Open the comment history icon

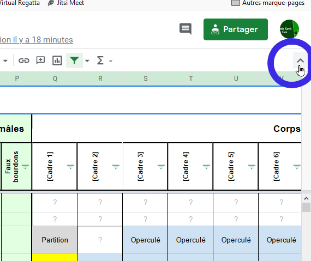186,29
